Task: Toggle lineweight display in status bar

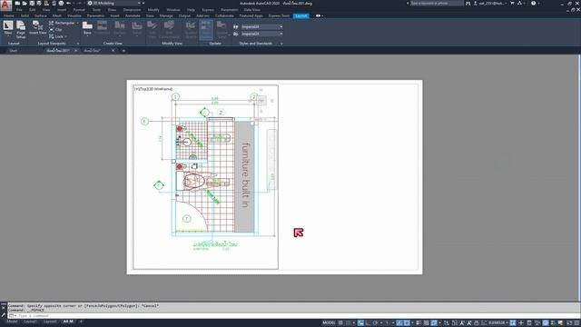Action: (x=419, y=323)
